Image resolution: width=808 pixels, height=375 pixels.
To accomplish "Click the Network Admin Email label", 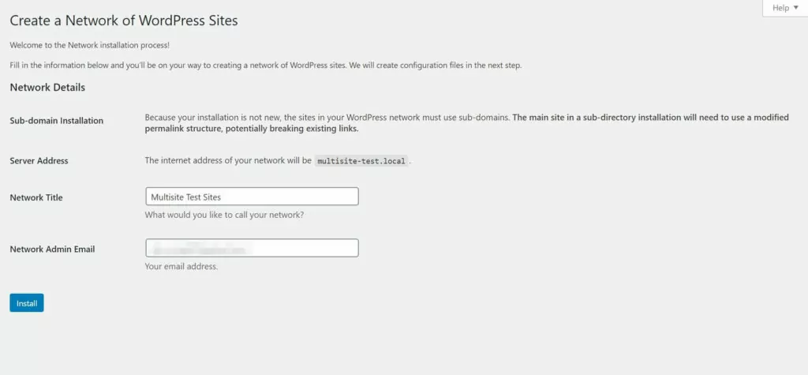I will [x=52, y=249].
